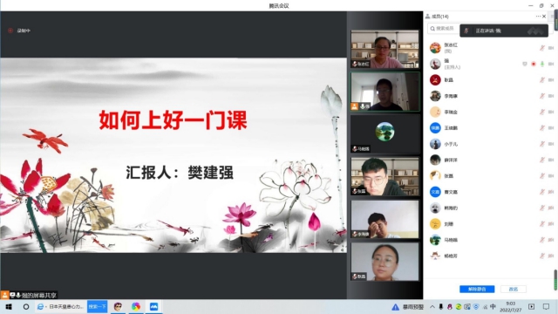Select white fluffy dog avatar member
Screen dimensions: 558x314
tap(435, 208)
